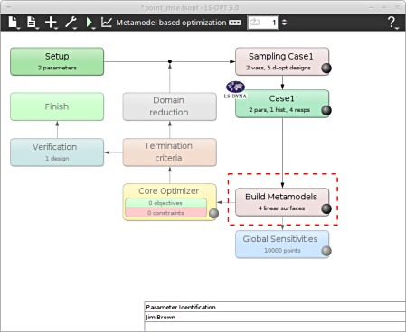The width and height of the screenshot is (406, 332).
Task: Click the Parameter Identification text field
Action: pos(275,307)
